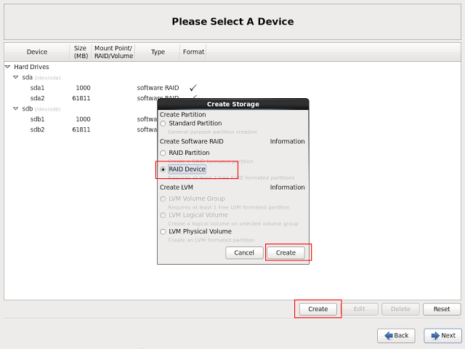Proceed with the Next button
Screen dimensions: 465x349
[x=442, y=335]
